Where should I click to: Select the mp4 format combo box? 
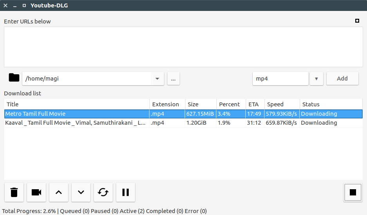(x=281, y=79)
